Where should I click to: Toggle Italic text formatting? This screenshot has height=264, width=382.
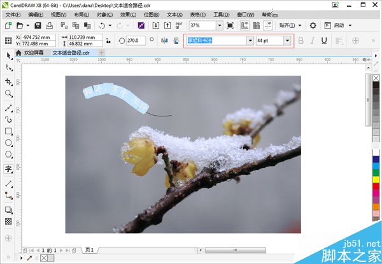click(x=313, y=41)
